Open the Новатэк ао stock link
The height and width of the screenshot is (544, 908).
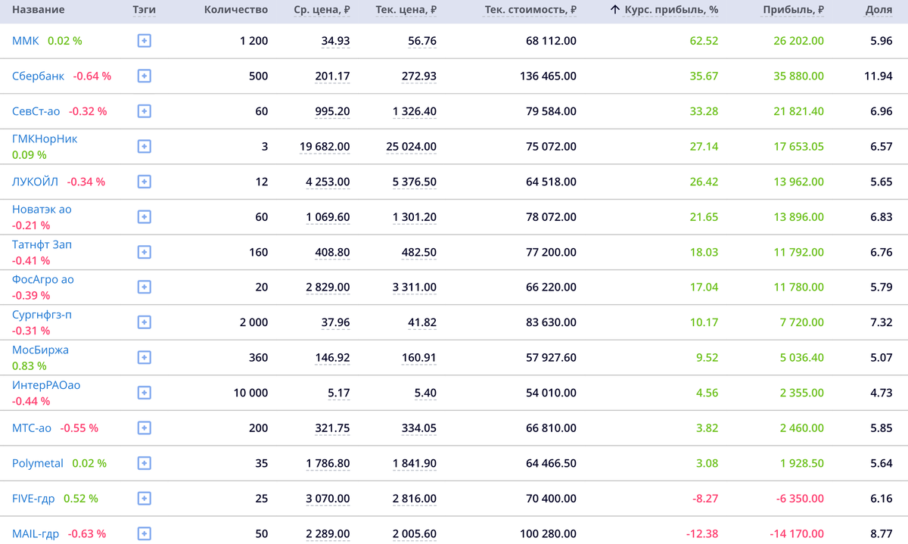click(x=42, y=209)
